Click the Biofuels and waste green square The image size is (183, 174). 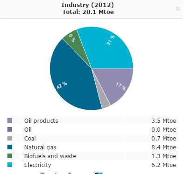point(10,156)
